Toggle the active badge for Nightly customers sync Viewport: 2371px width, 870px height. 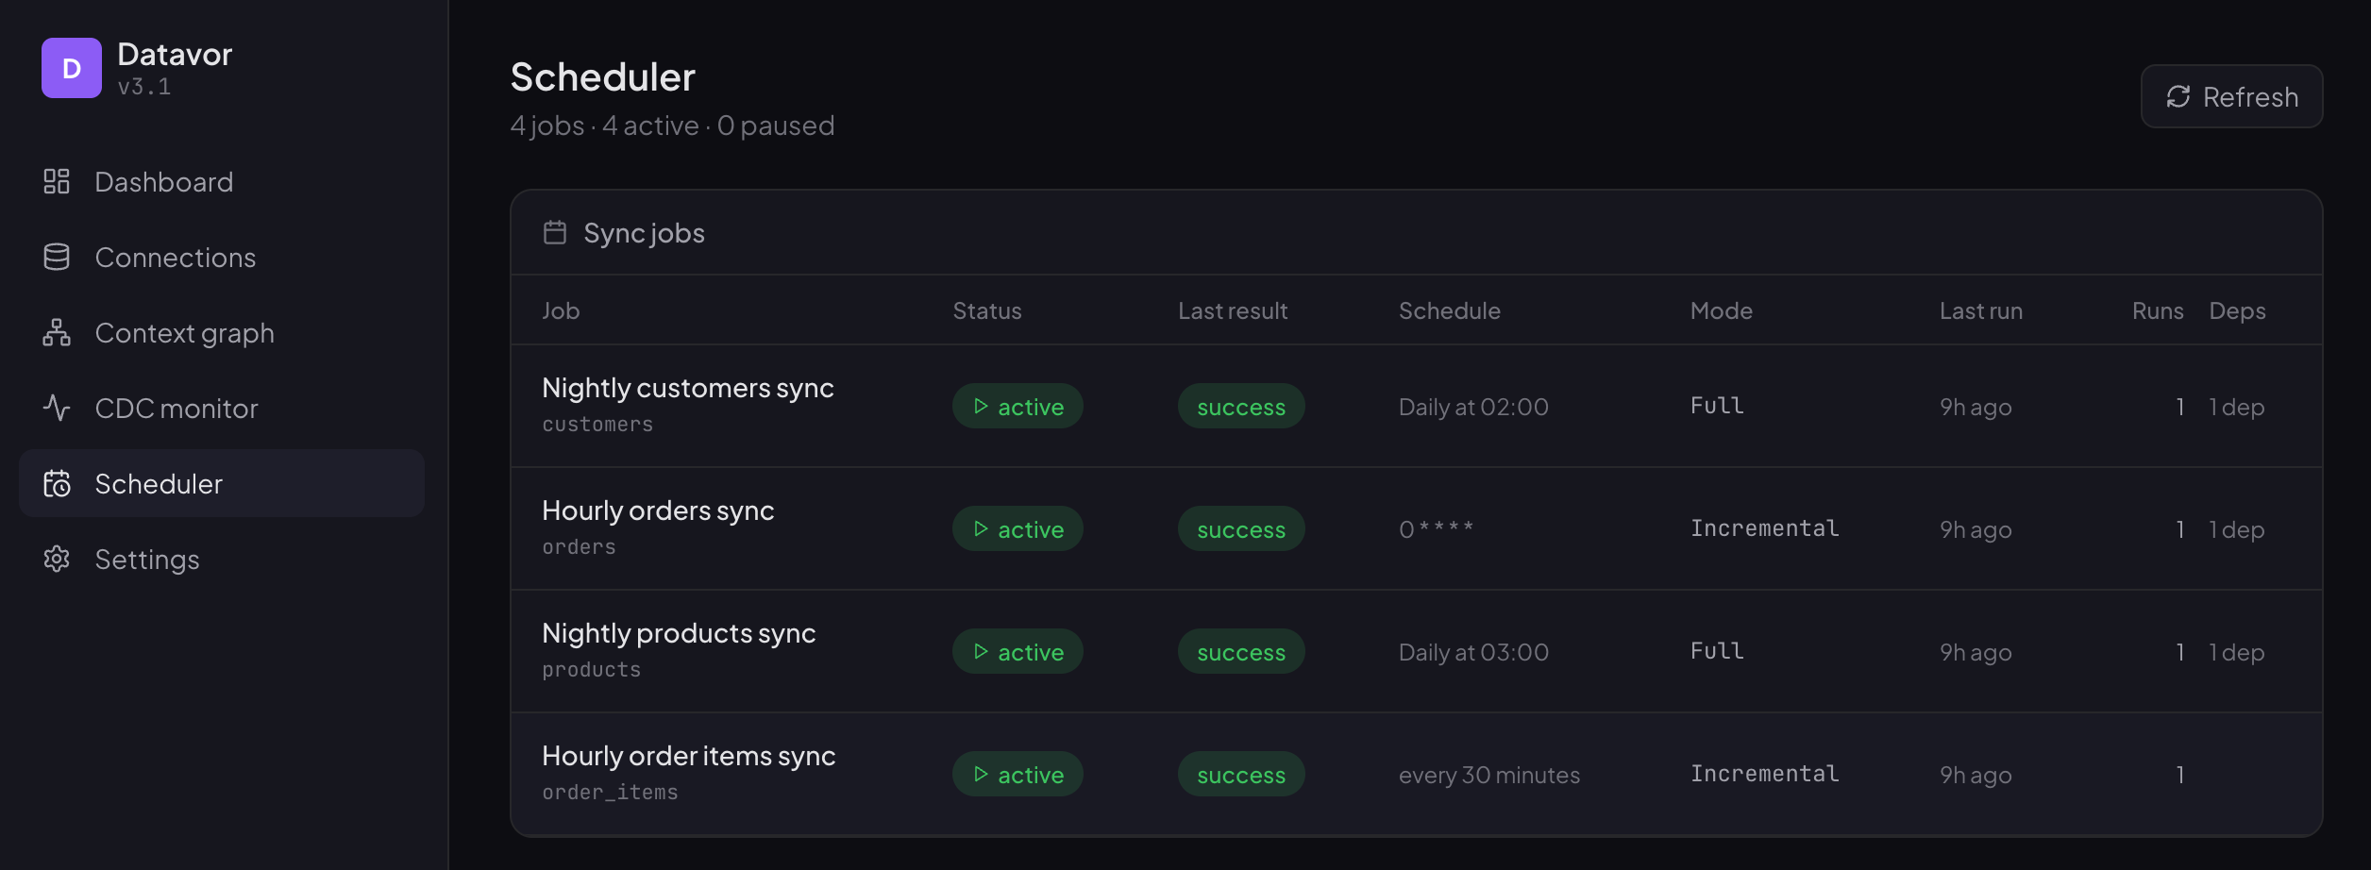pos(1017,406)
